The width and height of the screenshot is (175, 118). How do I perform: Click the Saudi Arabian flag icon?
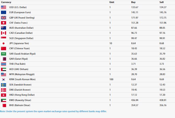pos(4,54)
